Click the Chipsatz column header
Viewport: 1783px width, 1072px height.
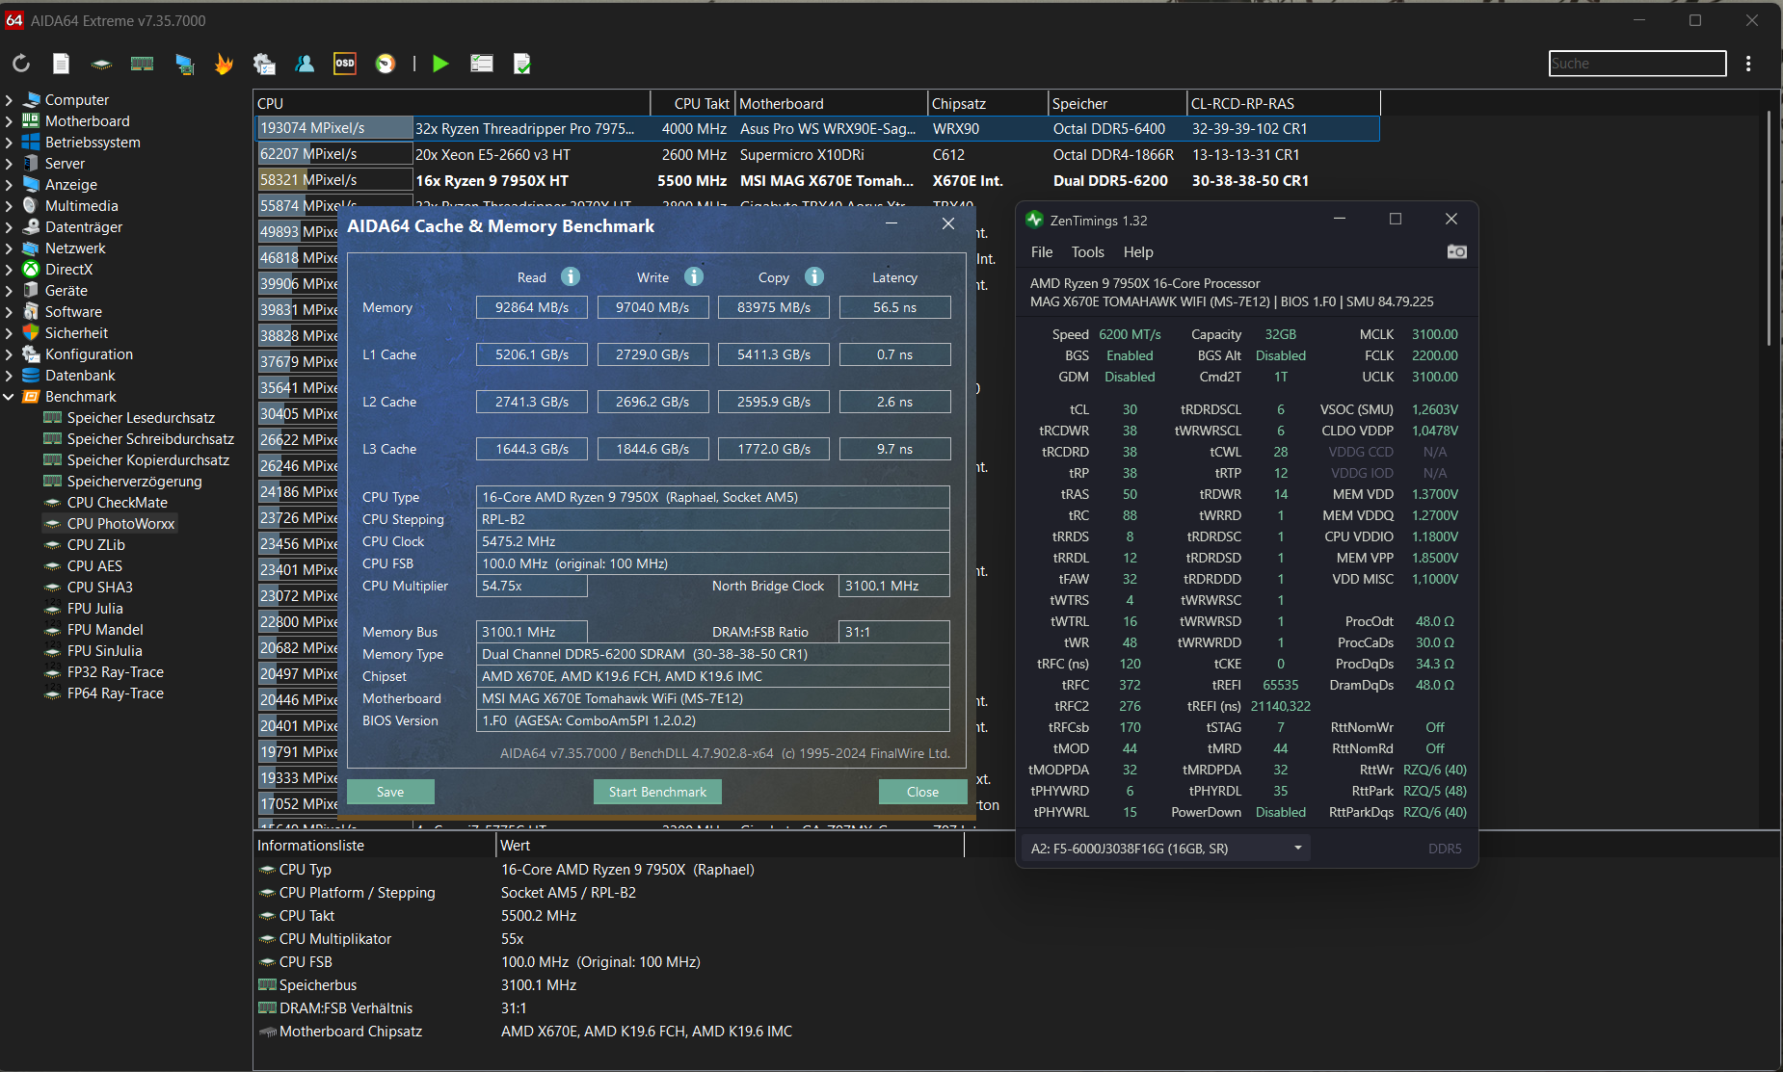tap(988, 103)
